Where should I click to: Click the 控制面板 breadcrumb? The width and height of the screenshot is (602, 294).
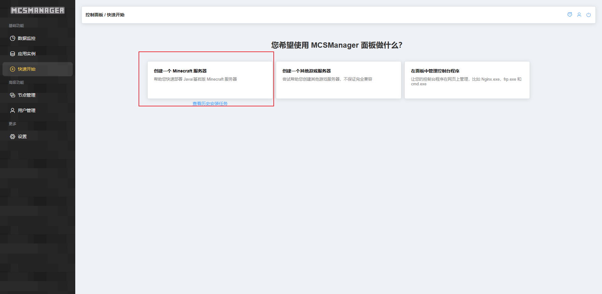click(x=94, y=15)
